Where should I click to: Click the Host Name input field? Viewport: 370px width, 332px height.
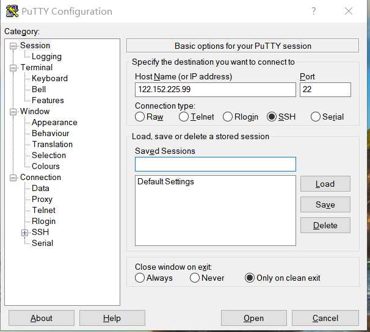click(216, 90)
